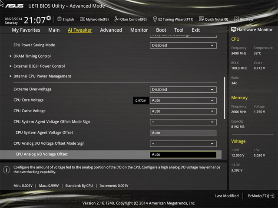Click the BCLK 100.0 MHz value
Screen dimensions: 278x208
239,68
